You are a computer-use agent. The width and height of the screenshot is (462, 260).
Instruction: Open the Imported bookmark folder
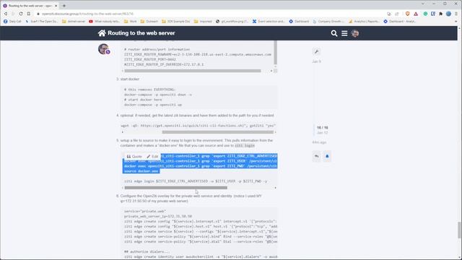pyautogui.click(x=203, y=22)
